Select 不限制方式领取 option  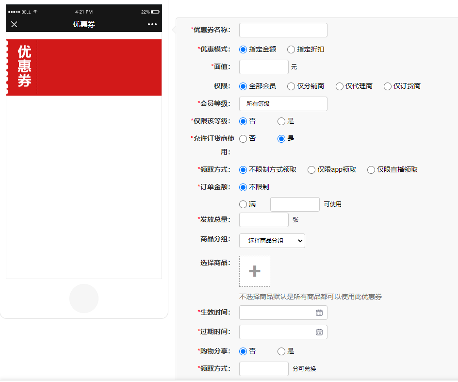pos(243,170)
